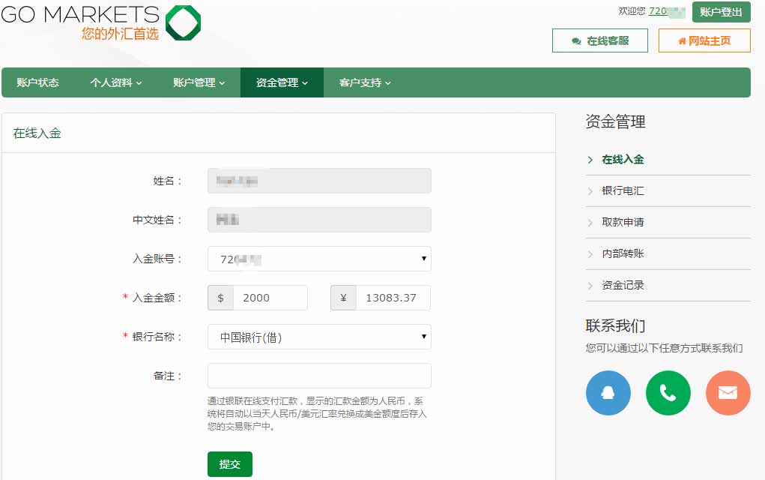Expand the 银行名称 bank dropdown
Viewport: 765px width, 480px height.
point(319,337)
